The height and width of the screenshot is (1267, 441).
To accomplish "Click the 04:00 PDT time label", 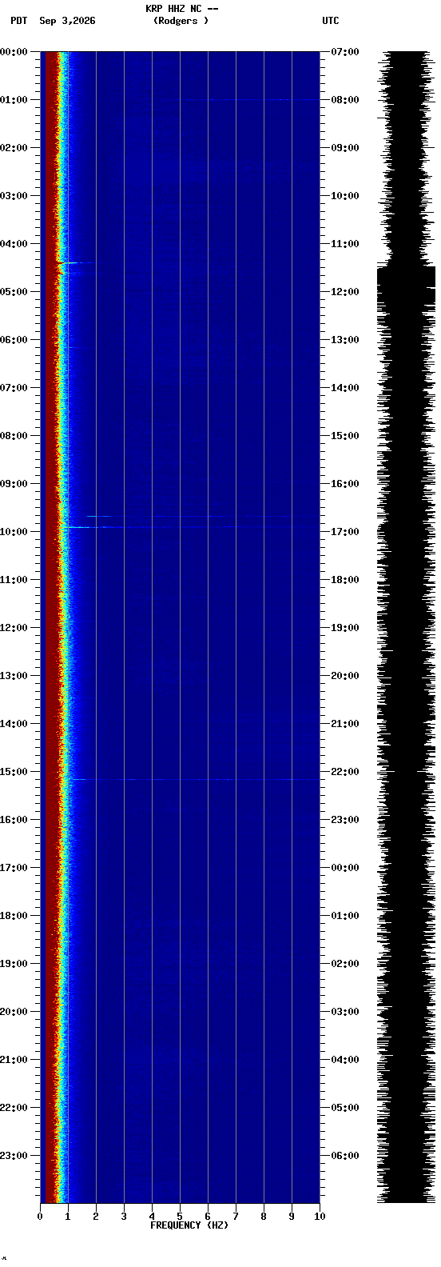I will coord(14,244).
